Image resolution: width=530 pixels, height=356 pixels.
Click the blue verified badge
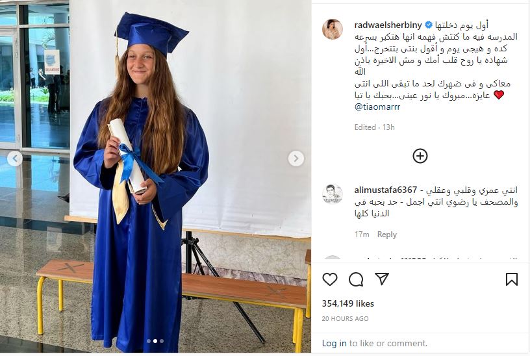(429, 25)
